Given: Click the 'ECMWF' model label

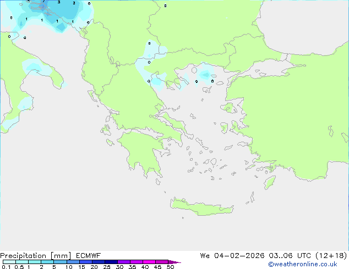Looking at the screenshot, I should pyautogui.click(x=89, y=255).
